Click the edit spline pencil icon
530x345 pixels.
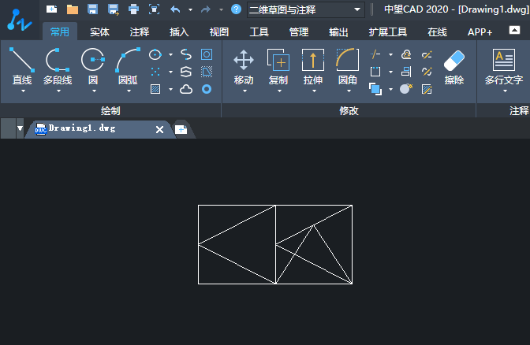click(427, 72)
